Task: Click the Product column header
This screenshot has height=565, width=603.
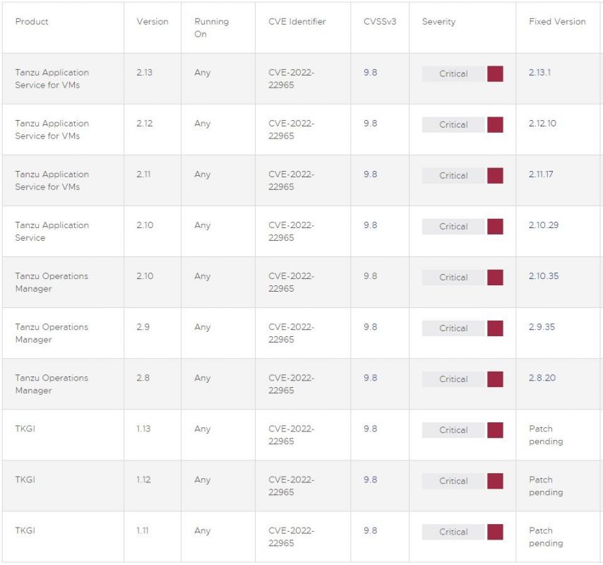Action: (x=32, y=21)
